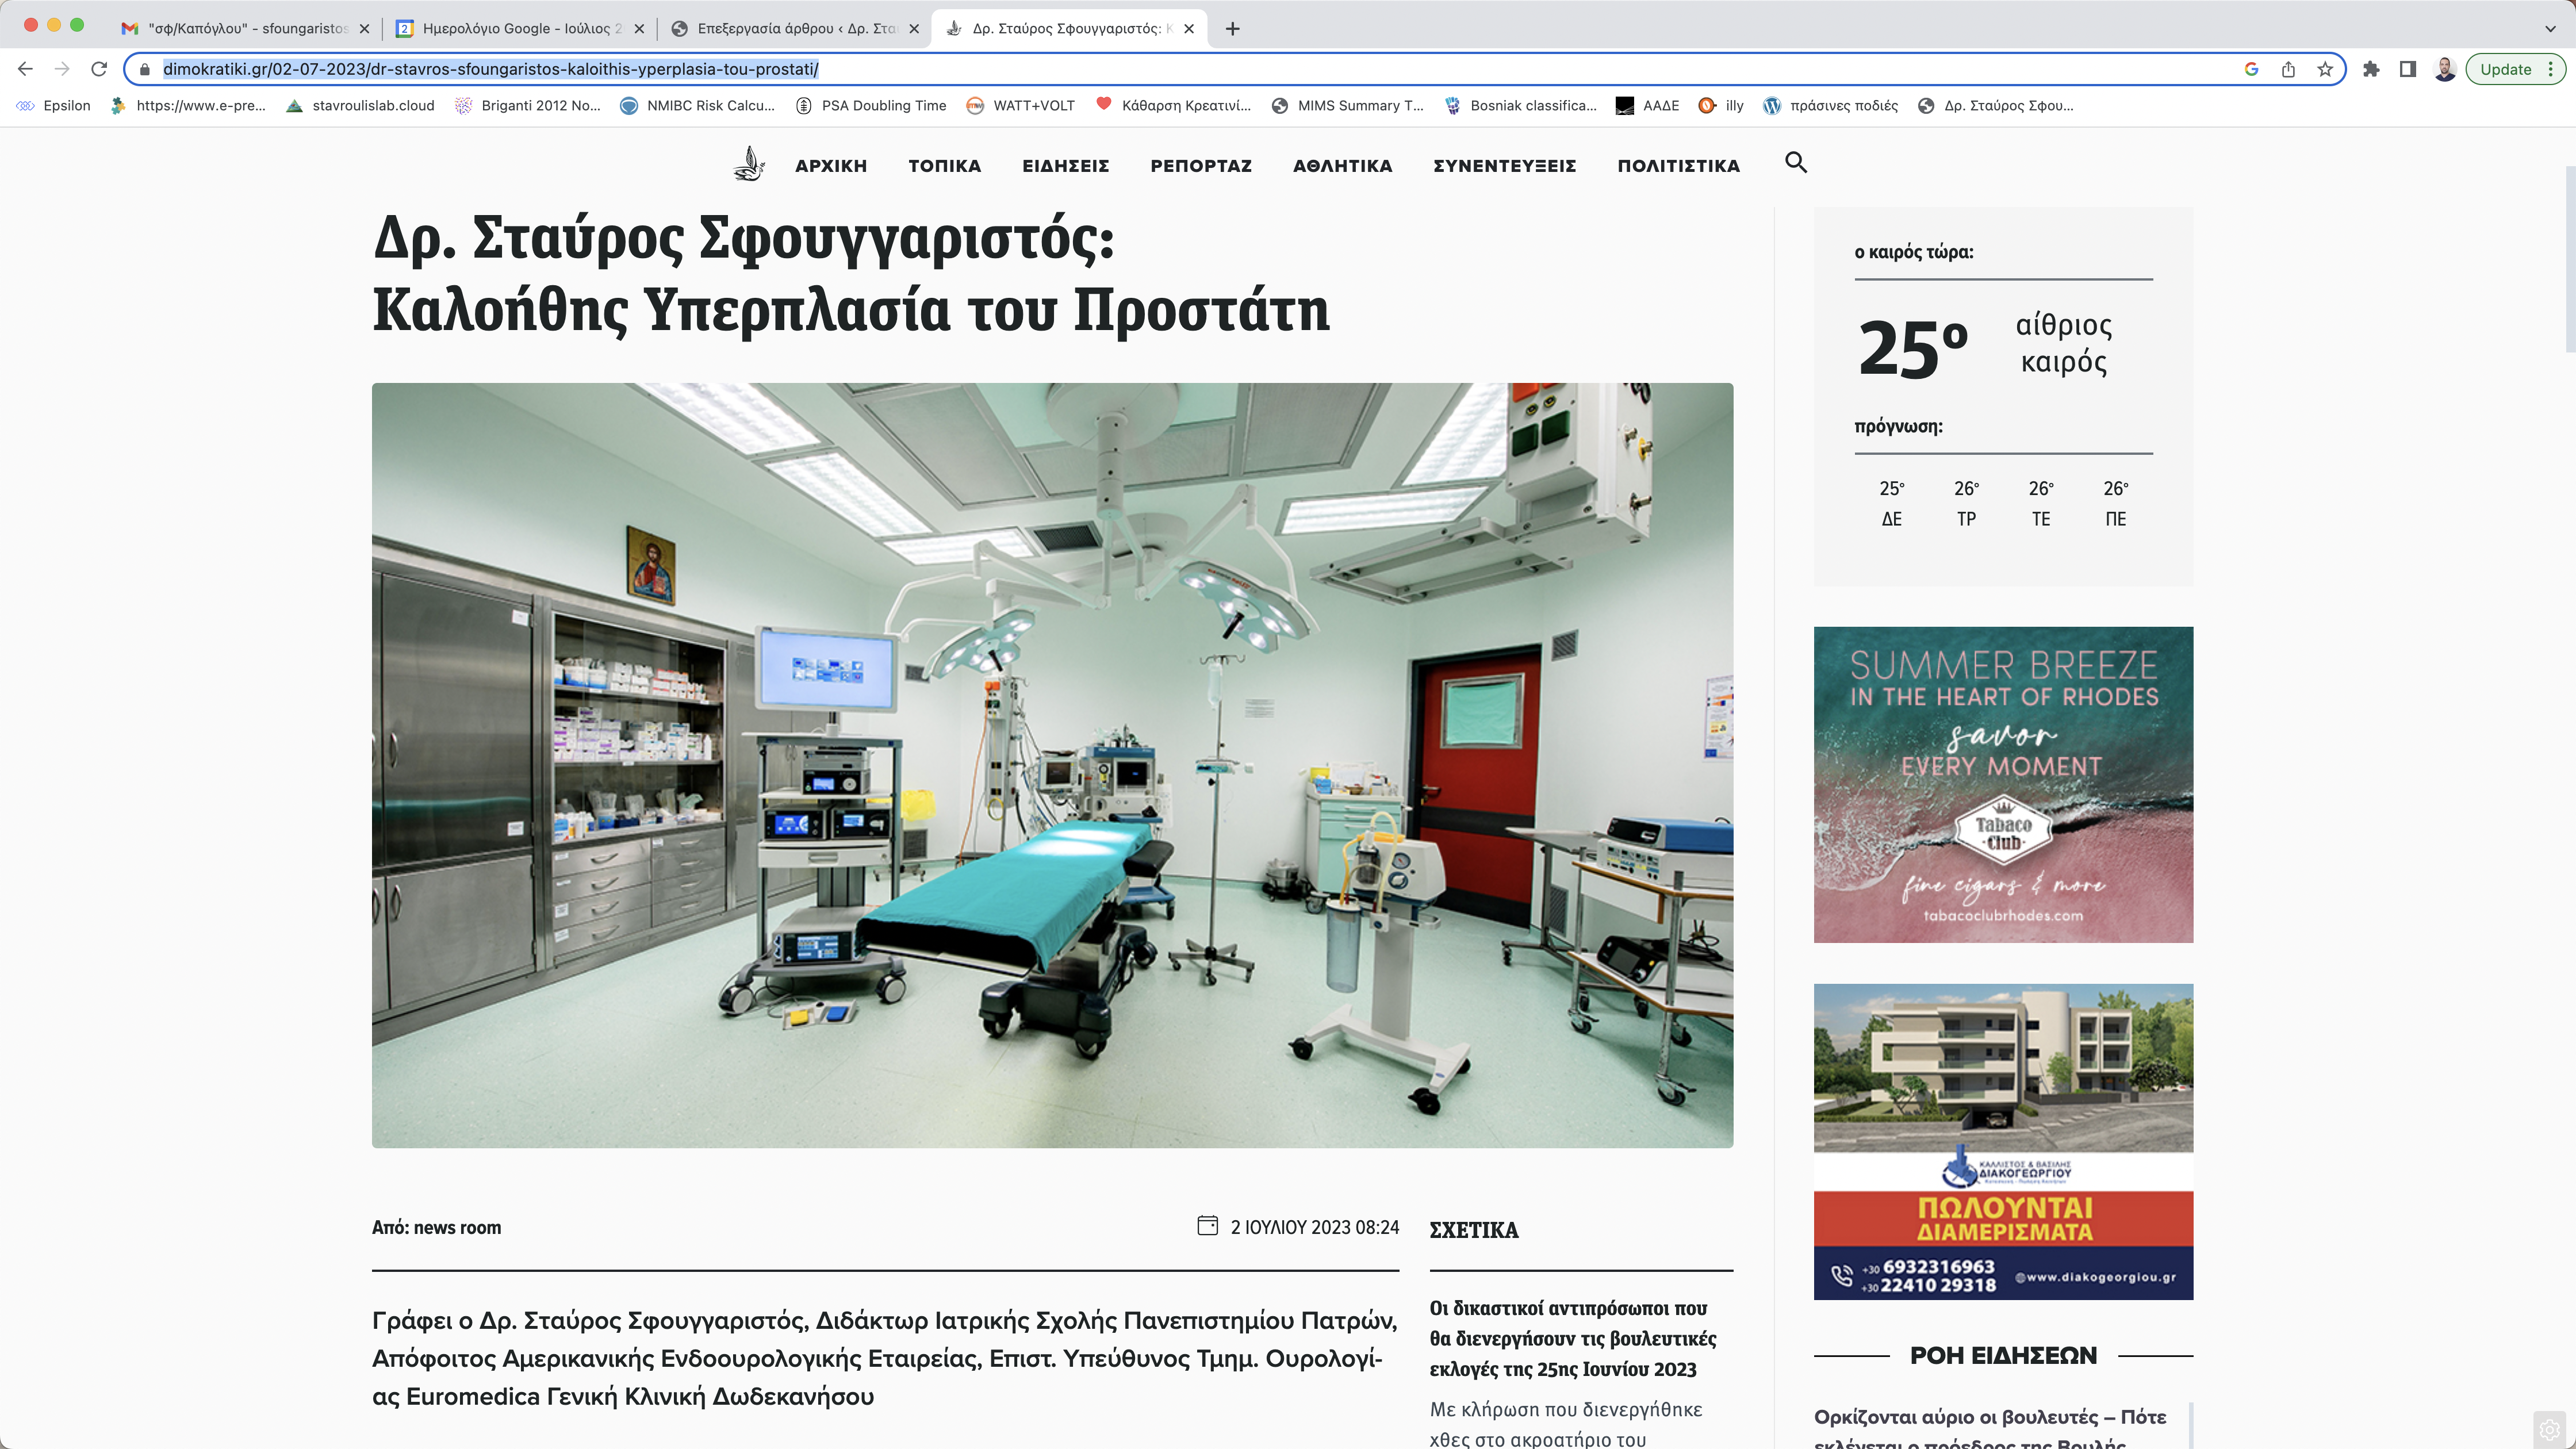Go back with the back arrow
Viewport: 2576px width, 1449px height.
coord(26,69)
